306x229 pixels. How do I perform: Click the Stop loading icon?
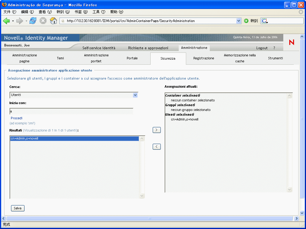click(43, 21)
